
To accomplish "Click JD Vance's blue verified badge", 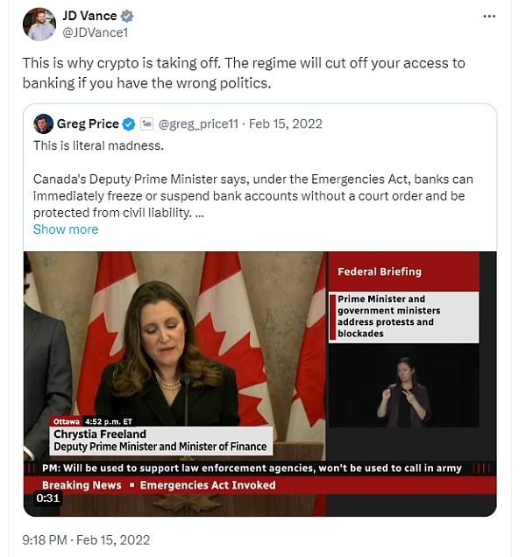I will click(127, 16).
